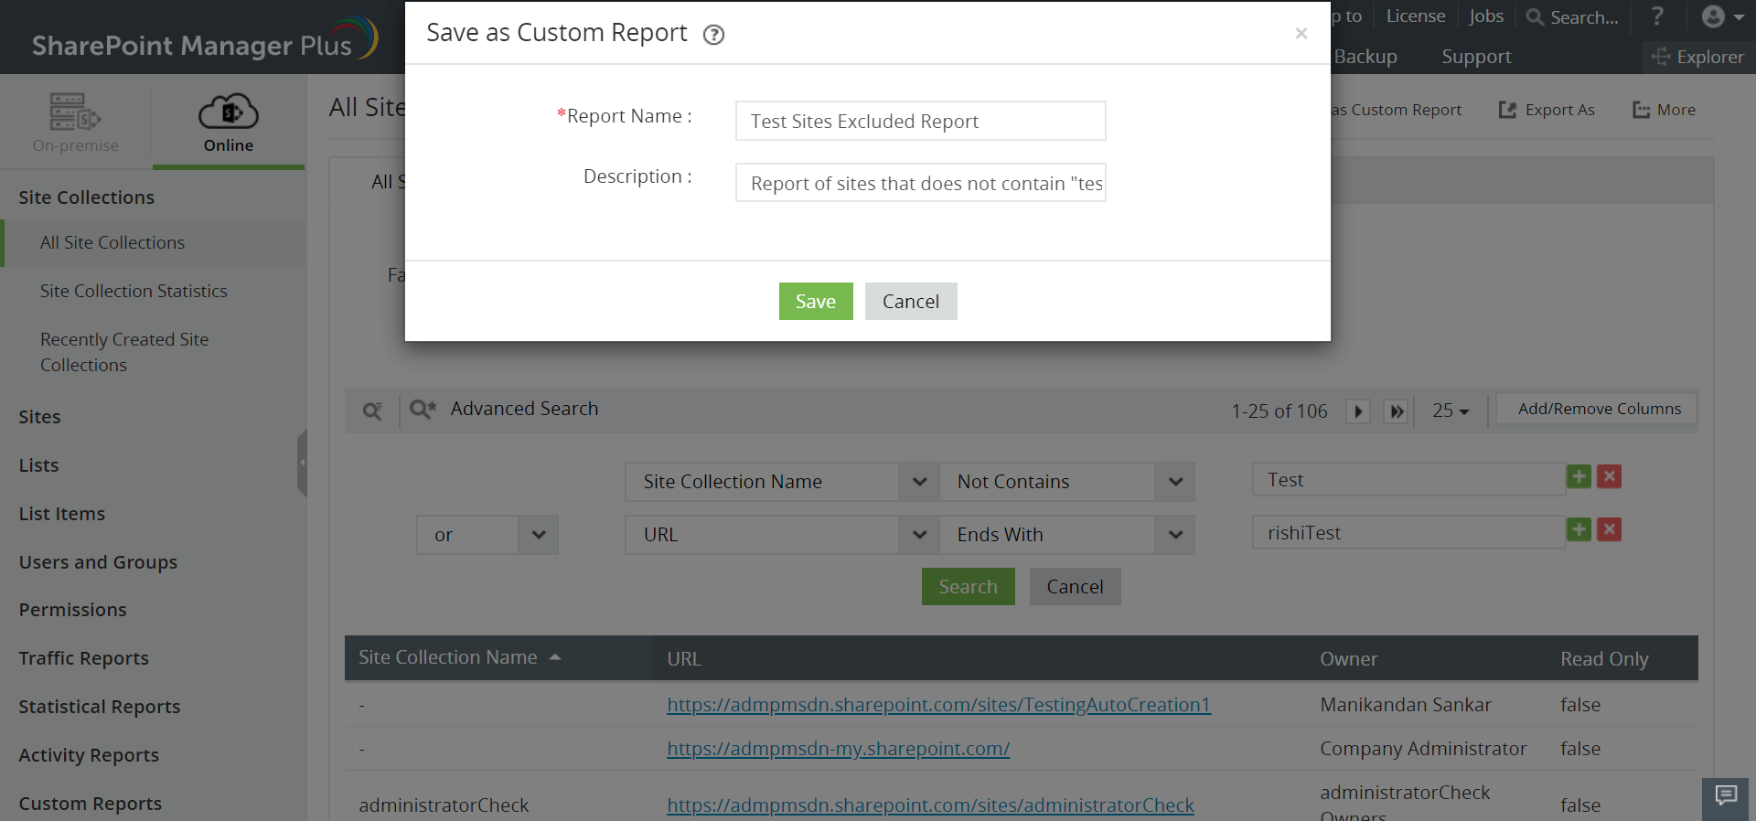Image resolution: width=1756 pixels, height=821 pixels.
Task: Open the Site Collection Name field dropdown
Action: click(x=919, y=482)
